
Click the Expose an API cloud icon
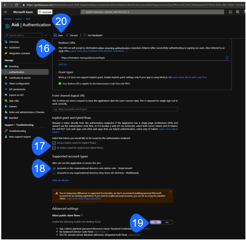click(x=6, y=95)
